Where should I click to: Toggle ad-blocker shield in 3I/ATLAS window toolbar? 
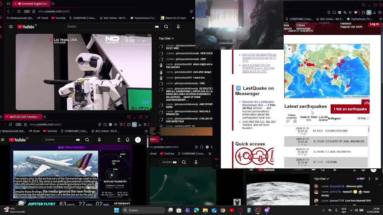[x=110, y=125]
